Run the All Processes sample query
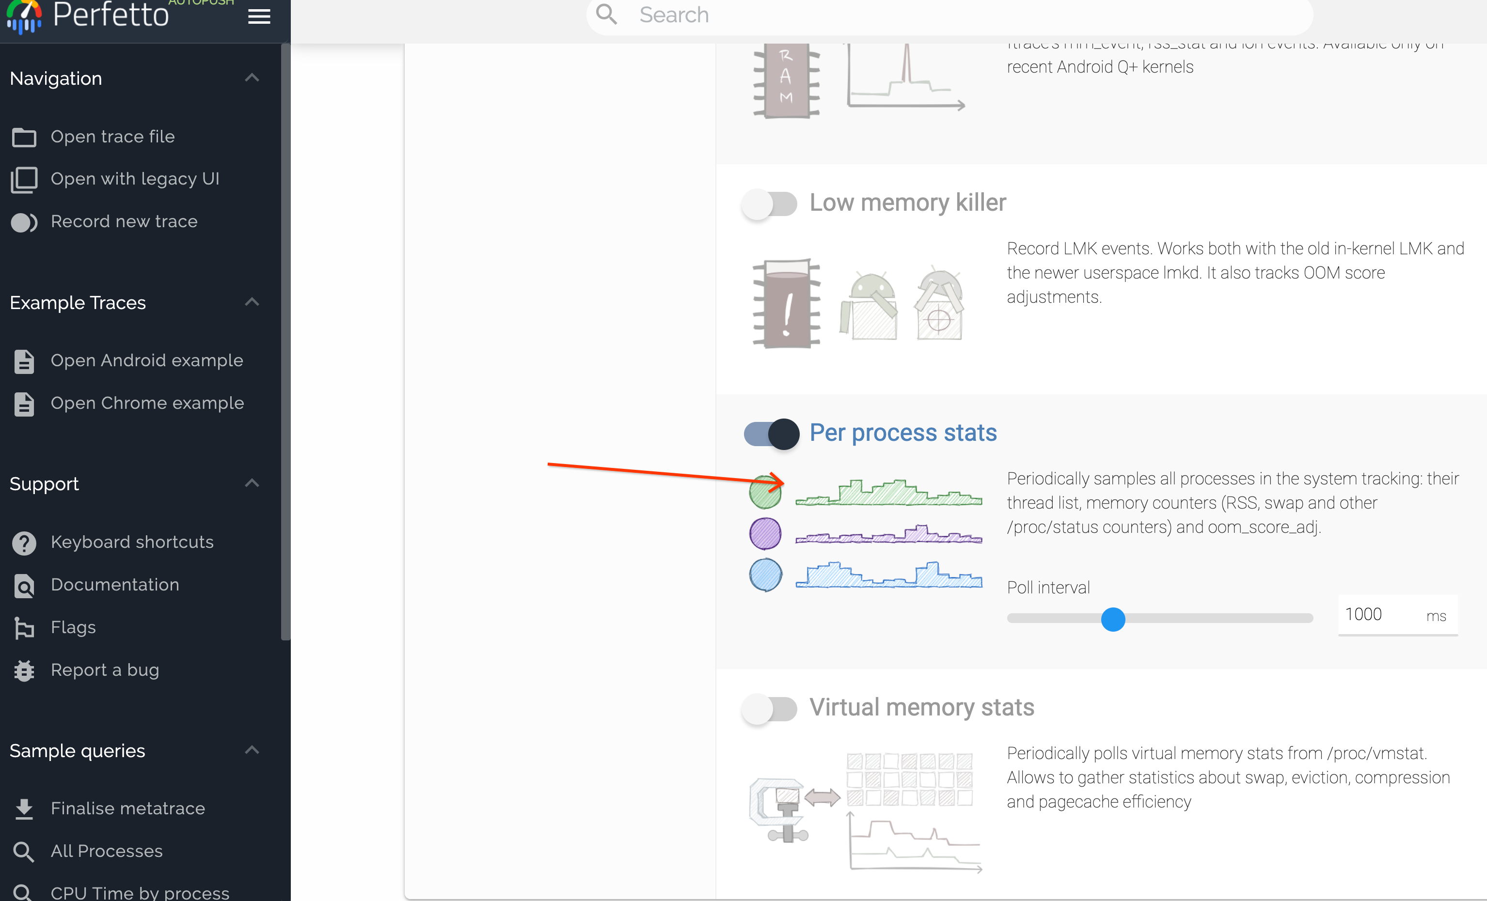Screen dimensions: 1487x901 click(106, 850)
